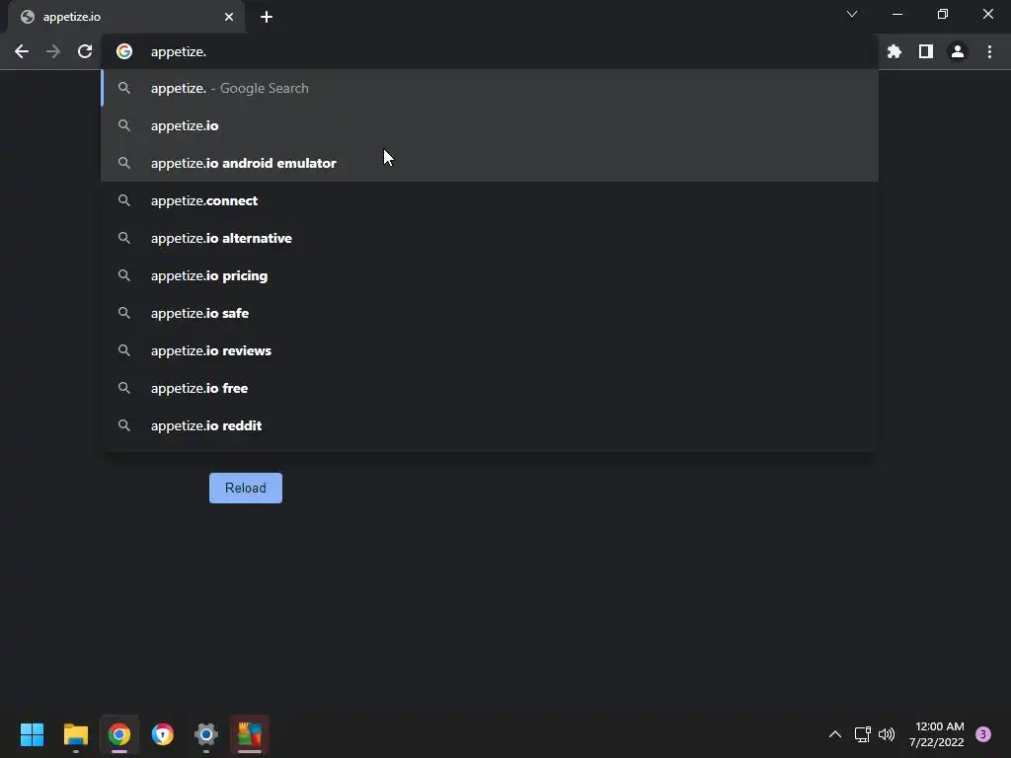Go back to the previous page

tap(22, 51)
